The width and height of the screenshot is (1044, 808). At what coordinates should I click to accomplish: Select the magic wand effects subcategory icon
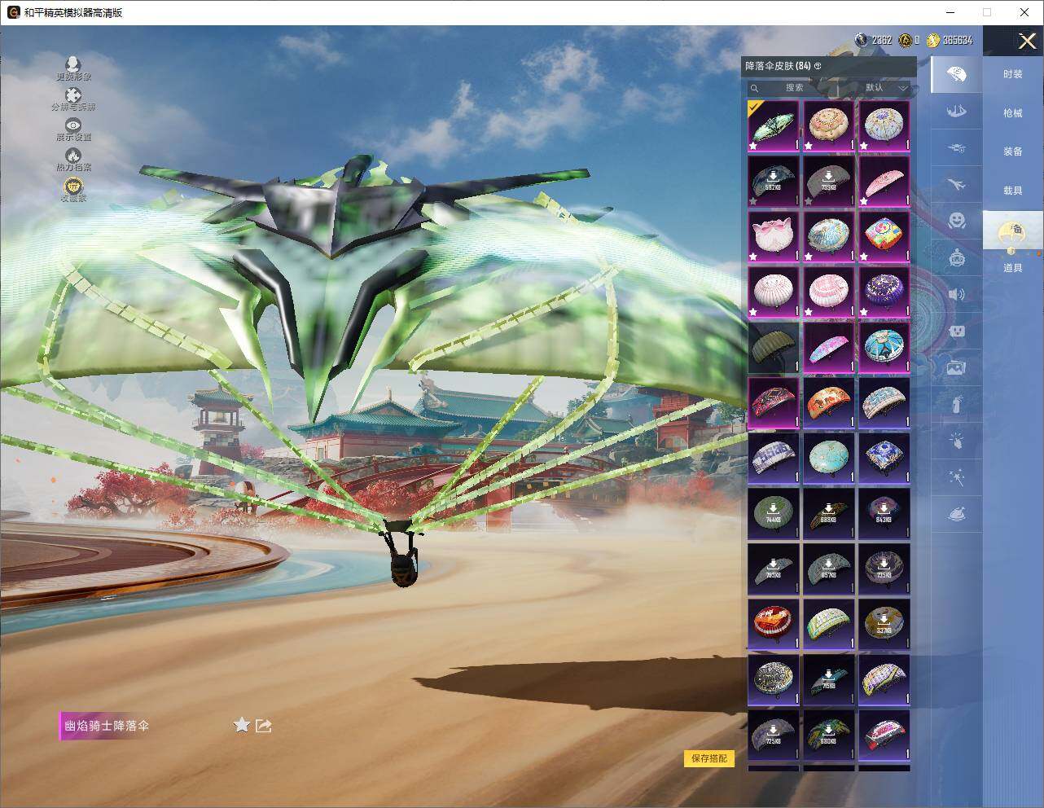pos(957,477)
